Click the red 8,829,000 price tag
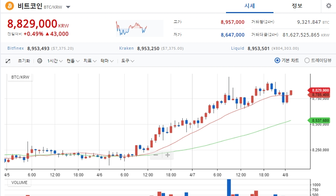Image resolution: width=336 pixels, height=196 pixels. (x=319, y=90)
